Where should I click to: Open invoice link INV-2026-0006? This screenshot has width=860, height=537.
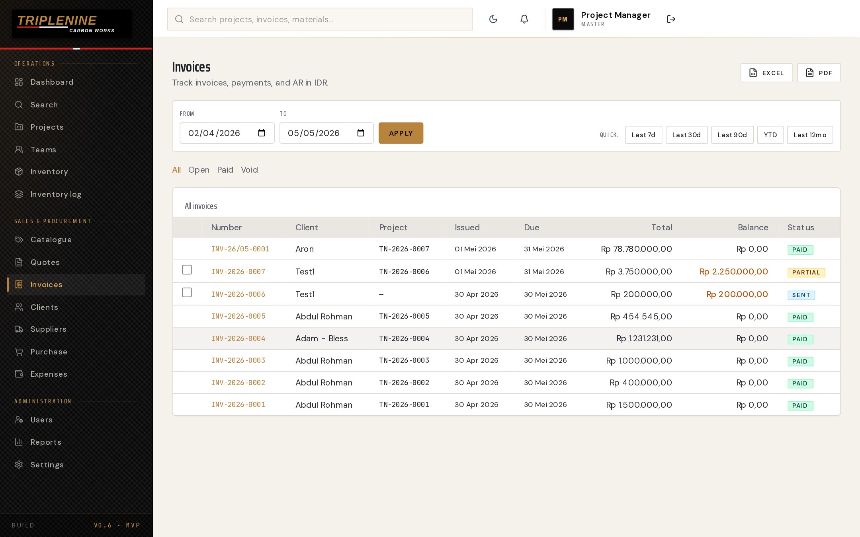pyautogui.click(x=238, y=294)
